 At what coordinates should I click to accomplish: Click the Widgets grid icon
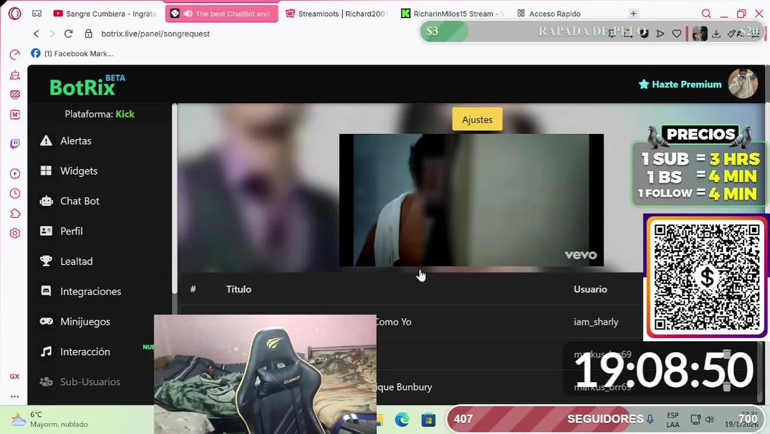pos(46,171)
